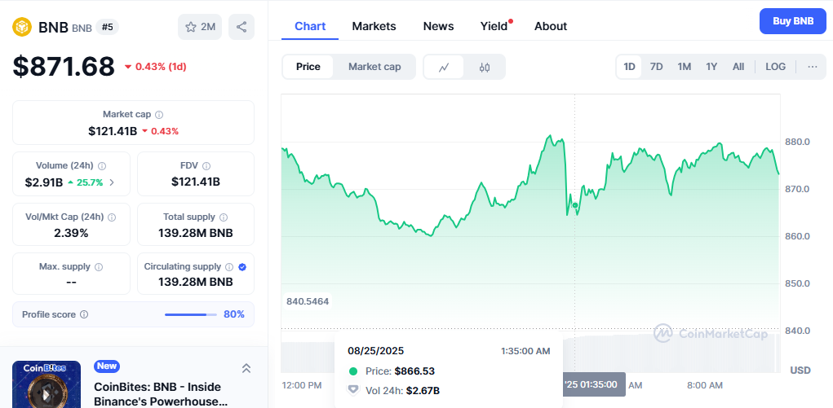Enable LOG scale on chart
This screenshot has height=408, width=833.
[775, 67]
